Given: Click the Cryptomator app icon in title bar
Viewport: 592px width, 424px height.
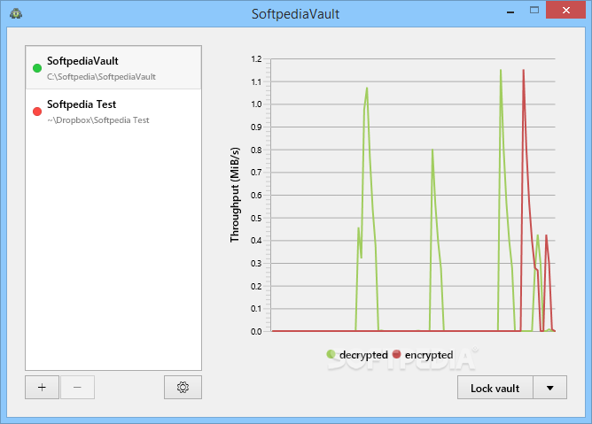Looking at the screenshot, I should click(16, 13).
